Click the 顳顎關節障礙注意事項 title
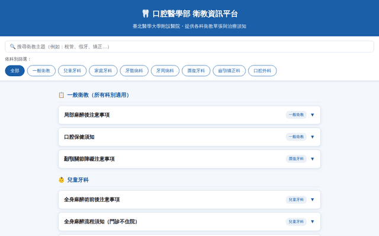 click(89, 159)
